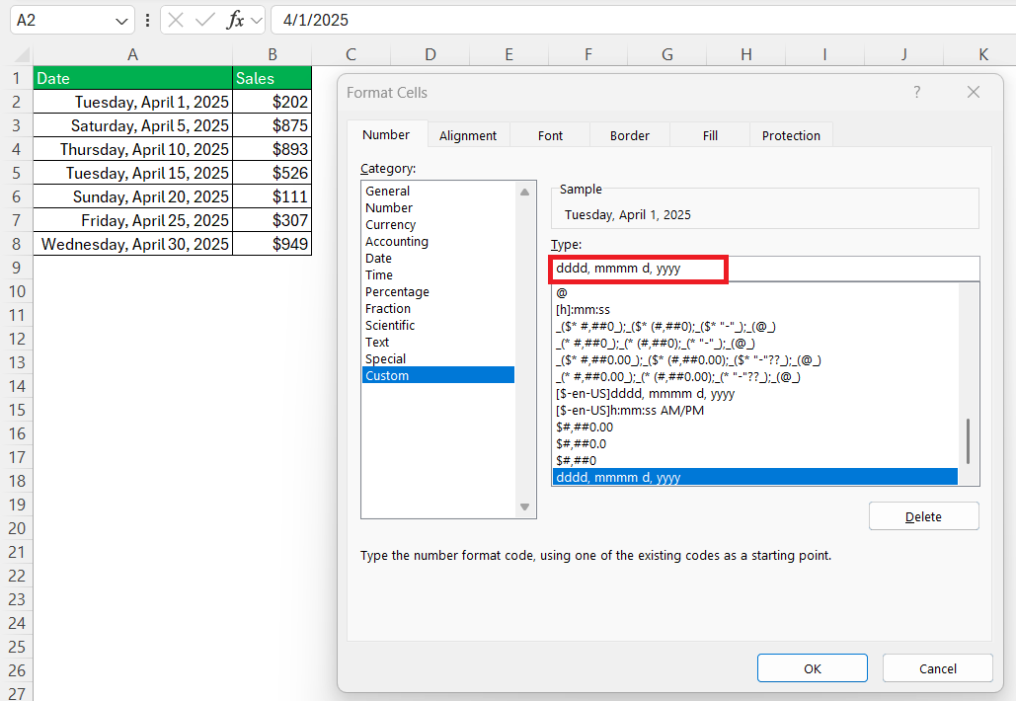The height and width of the screenshot is (701, 1016).
Task: Click cell Thursday, April 10, 2025
Action: (133, 149)
